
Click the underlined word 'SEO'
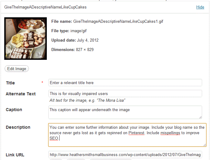[x=54, y=138]
